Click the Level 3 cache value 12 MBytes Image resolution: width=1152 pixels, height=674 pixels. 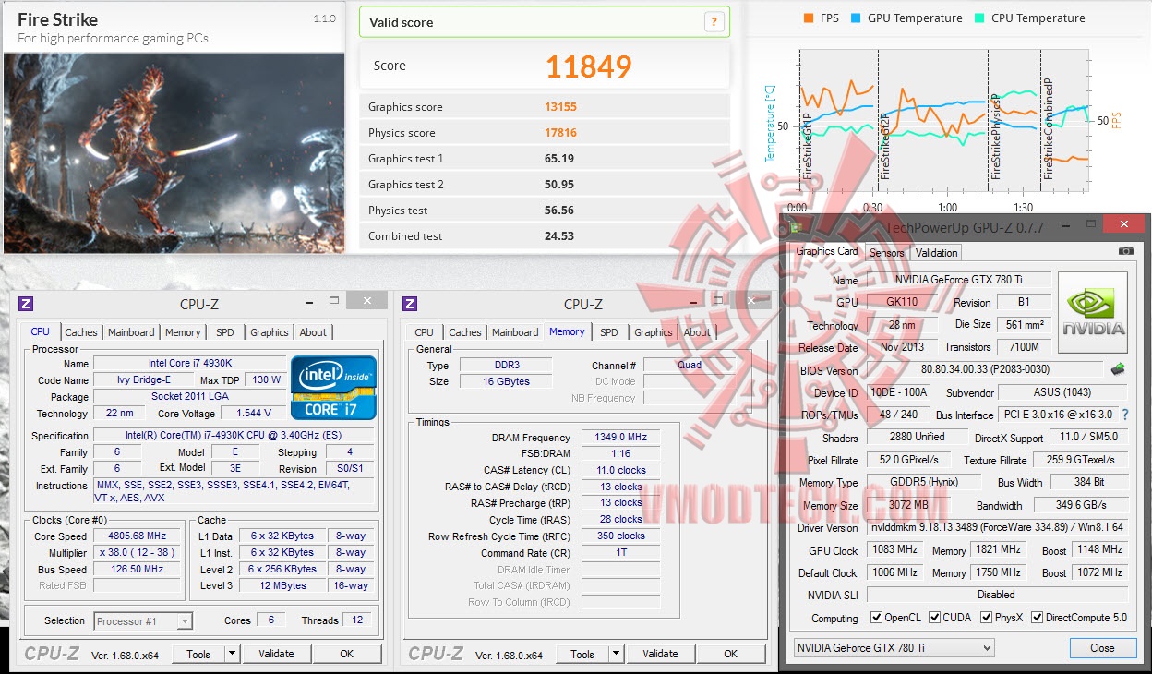coord(282,585)
